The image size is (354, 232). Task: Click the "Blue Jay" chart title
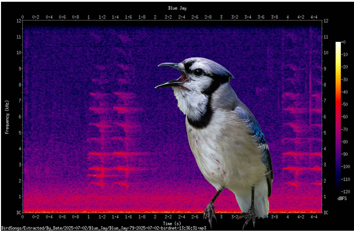(x=177, y=8)
